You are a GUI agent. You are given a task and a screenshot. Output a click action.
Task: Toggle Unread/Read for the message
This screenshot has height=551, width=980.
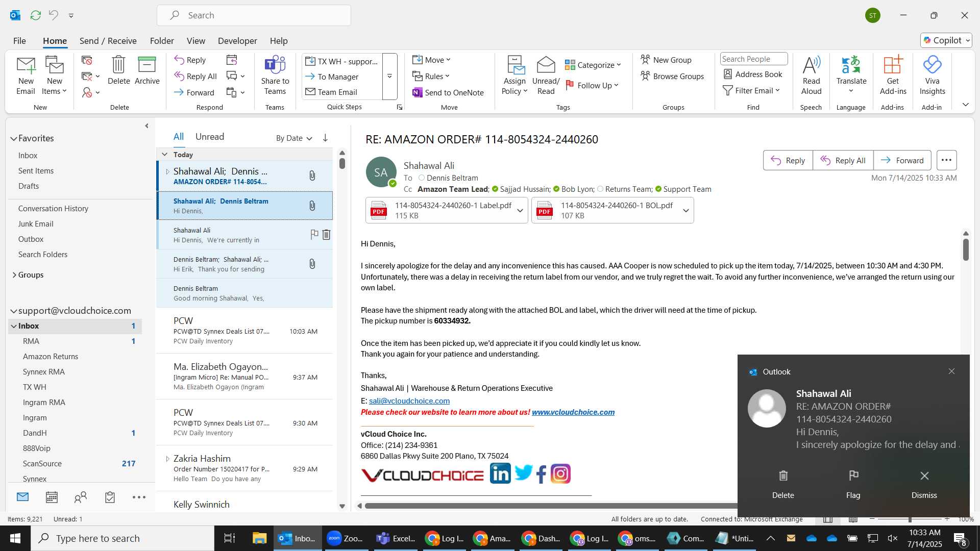pos(546,76)
